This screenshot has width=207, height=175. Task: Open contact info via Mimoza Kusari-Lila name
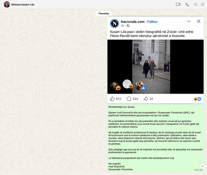pos(23,5)
